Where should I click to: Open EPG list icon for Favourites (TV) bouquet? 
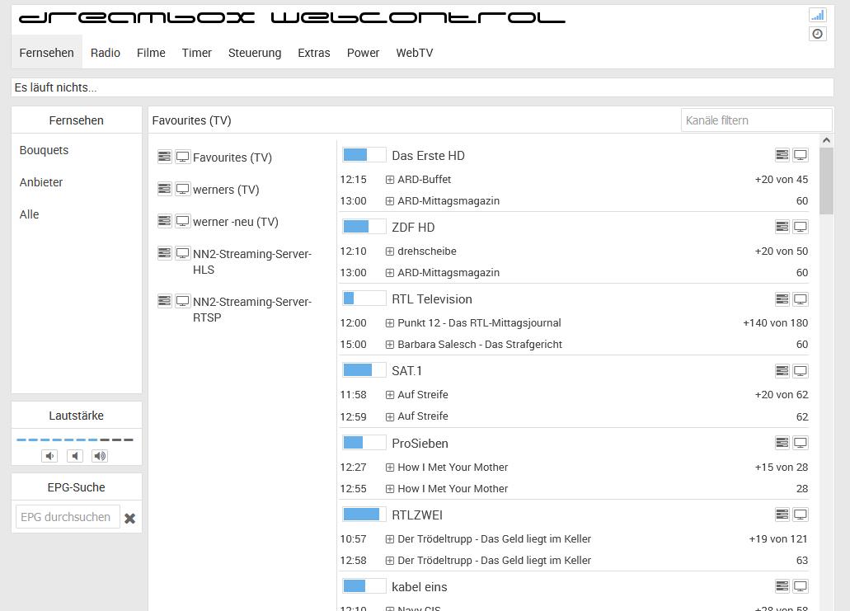pyautogui.click(x=165, y=157)
